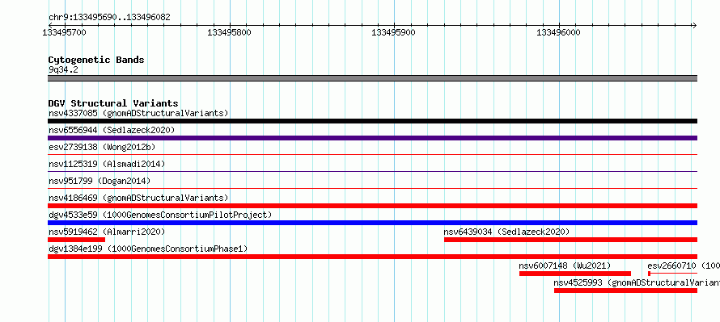The height and width of the screenshot is (322, 720).
Task: Select nsv6007148 Wu2021 label
Action: click(565, 266)
